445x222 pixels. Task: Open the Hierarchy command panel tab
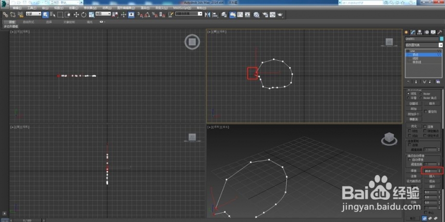point(420,32)
